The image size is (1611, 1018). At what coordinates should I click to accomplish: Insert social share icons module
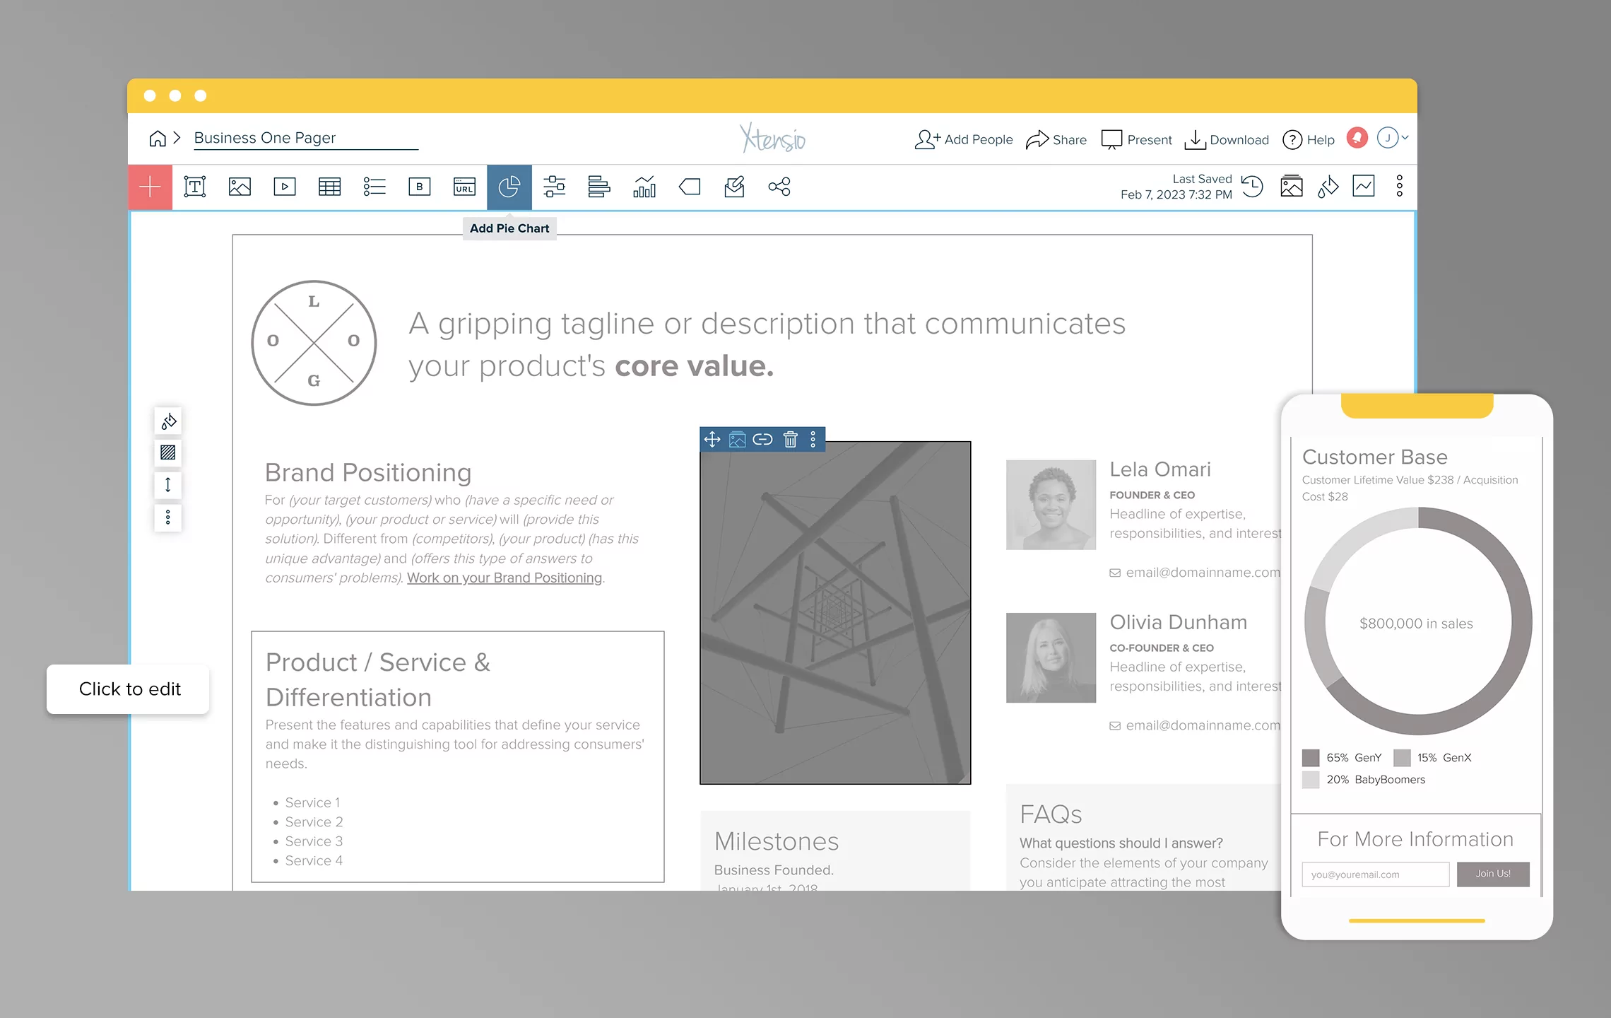click(x=779, y=187)
